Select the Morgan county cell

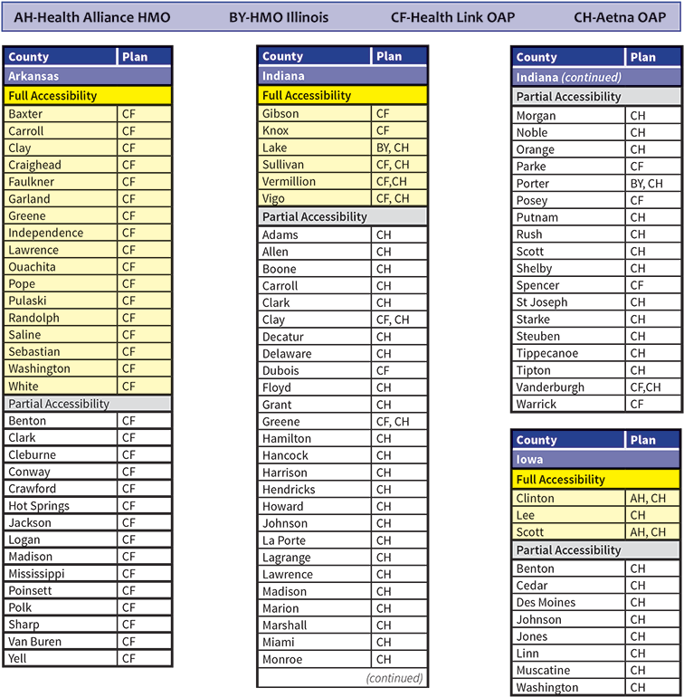click(568, 116)
